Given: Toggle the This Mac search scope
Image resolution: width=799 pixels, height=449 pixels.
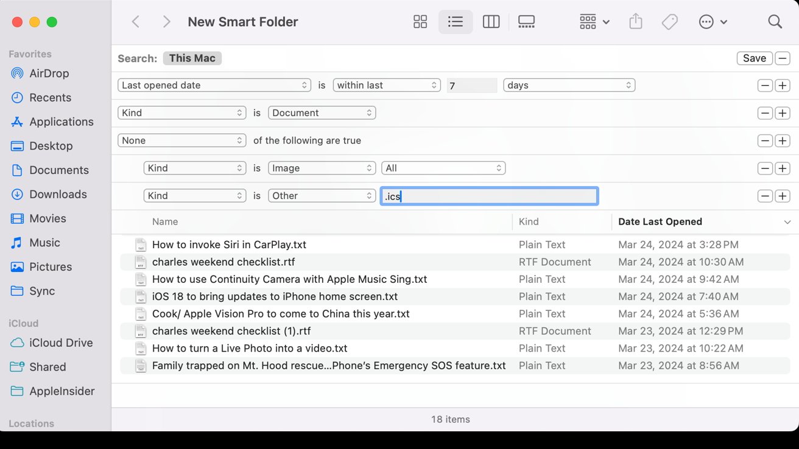Looking at the screenshot, I should [192, 58].
